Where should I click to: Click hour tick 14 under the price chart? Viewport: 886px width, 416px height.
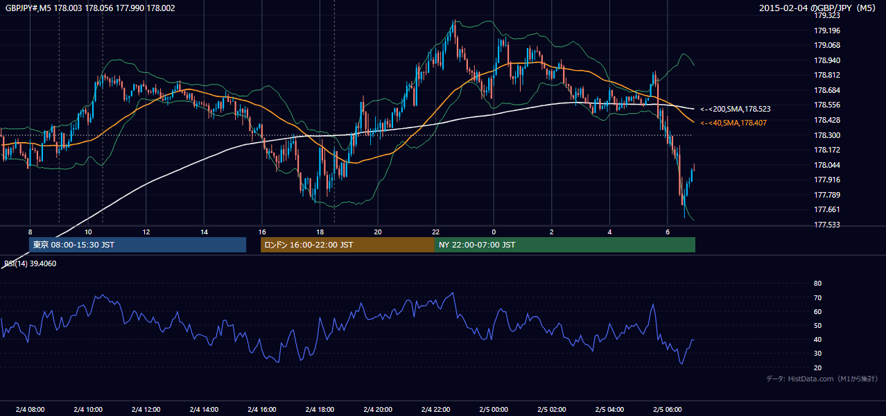pyautogui.click(x=204, y=232)
